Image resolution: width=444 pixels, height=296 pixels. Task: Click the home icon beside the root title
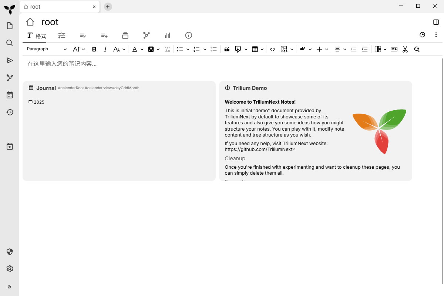click(30, 22)
